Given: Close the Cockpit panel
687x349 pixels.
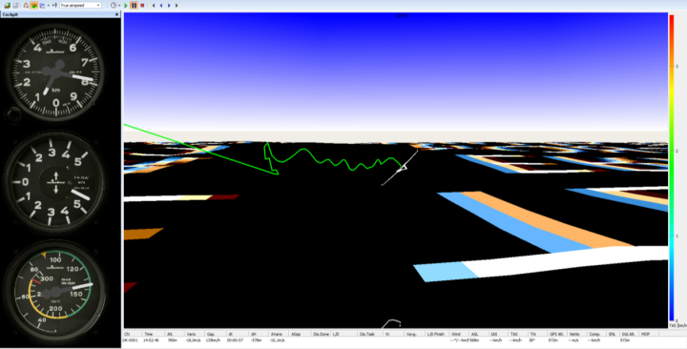Looking at the screenshot, I should pos(117,15).
